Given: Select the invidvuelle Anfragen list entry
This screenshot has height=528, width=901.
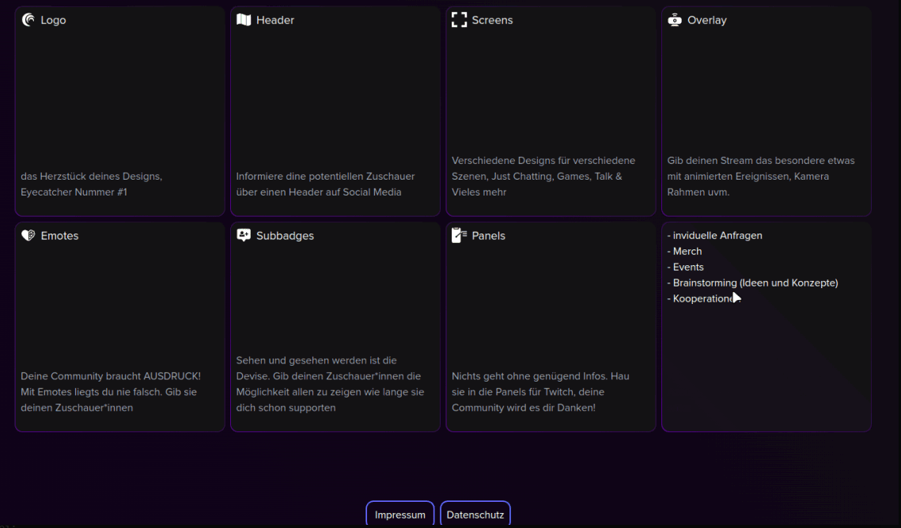Looking at the screenshot, I should 715,235.
